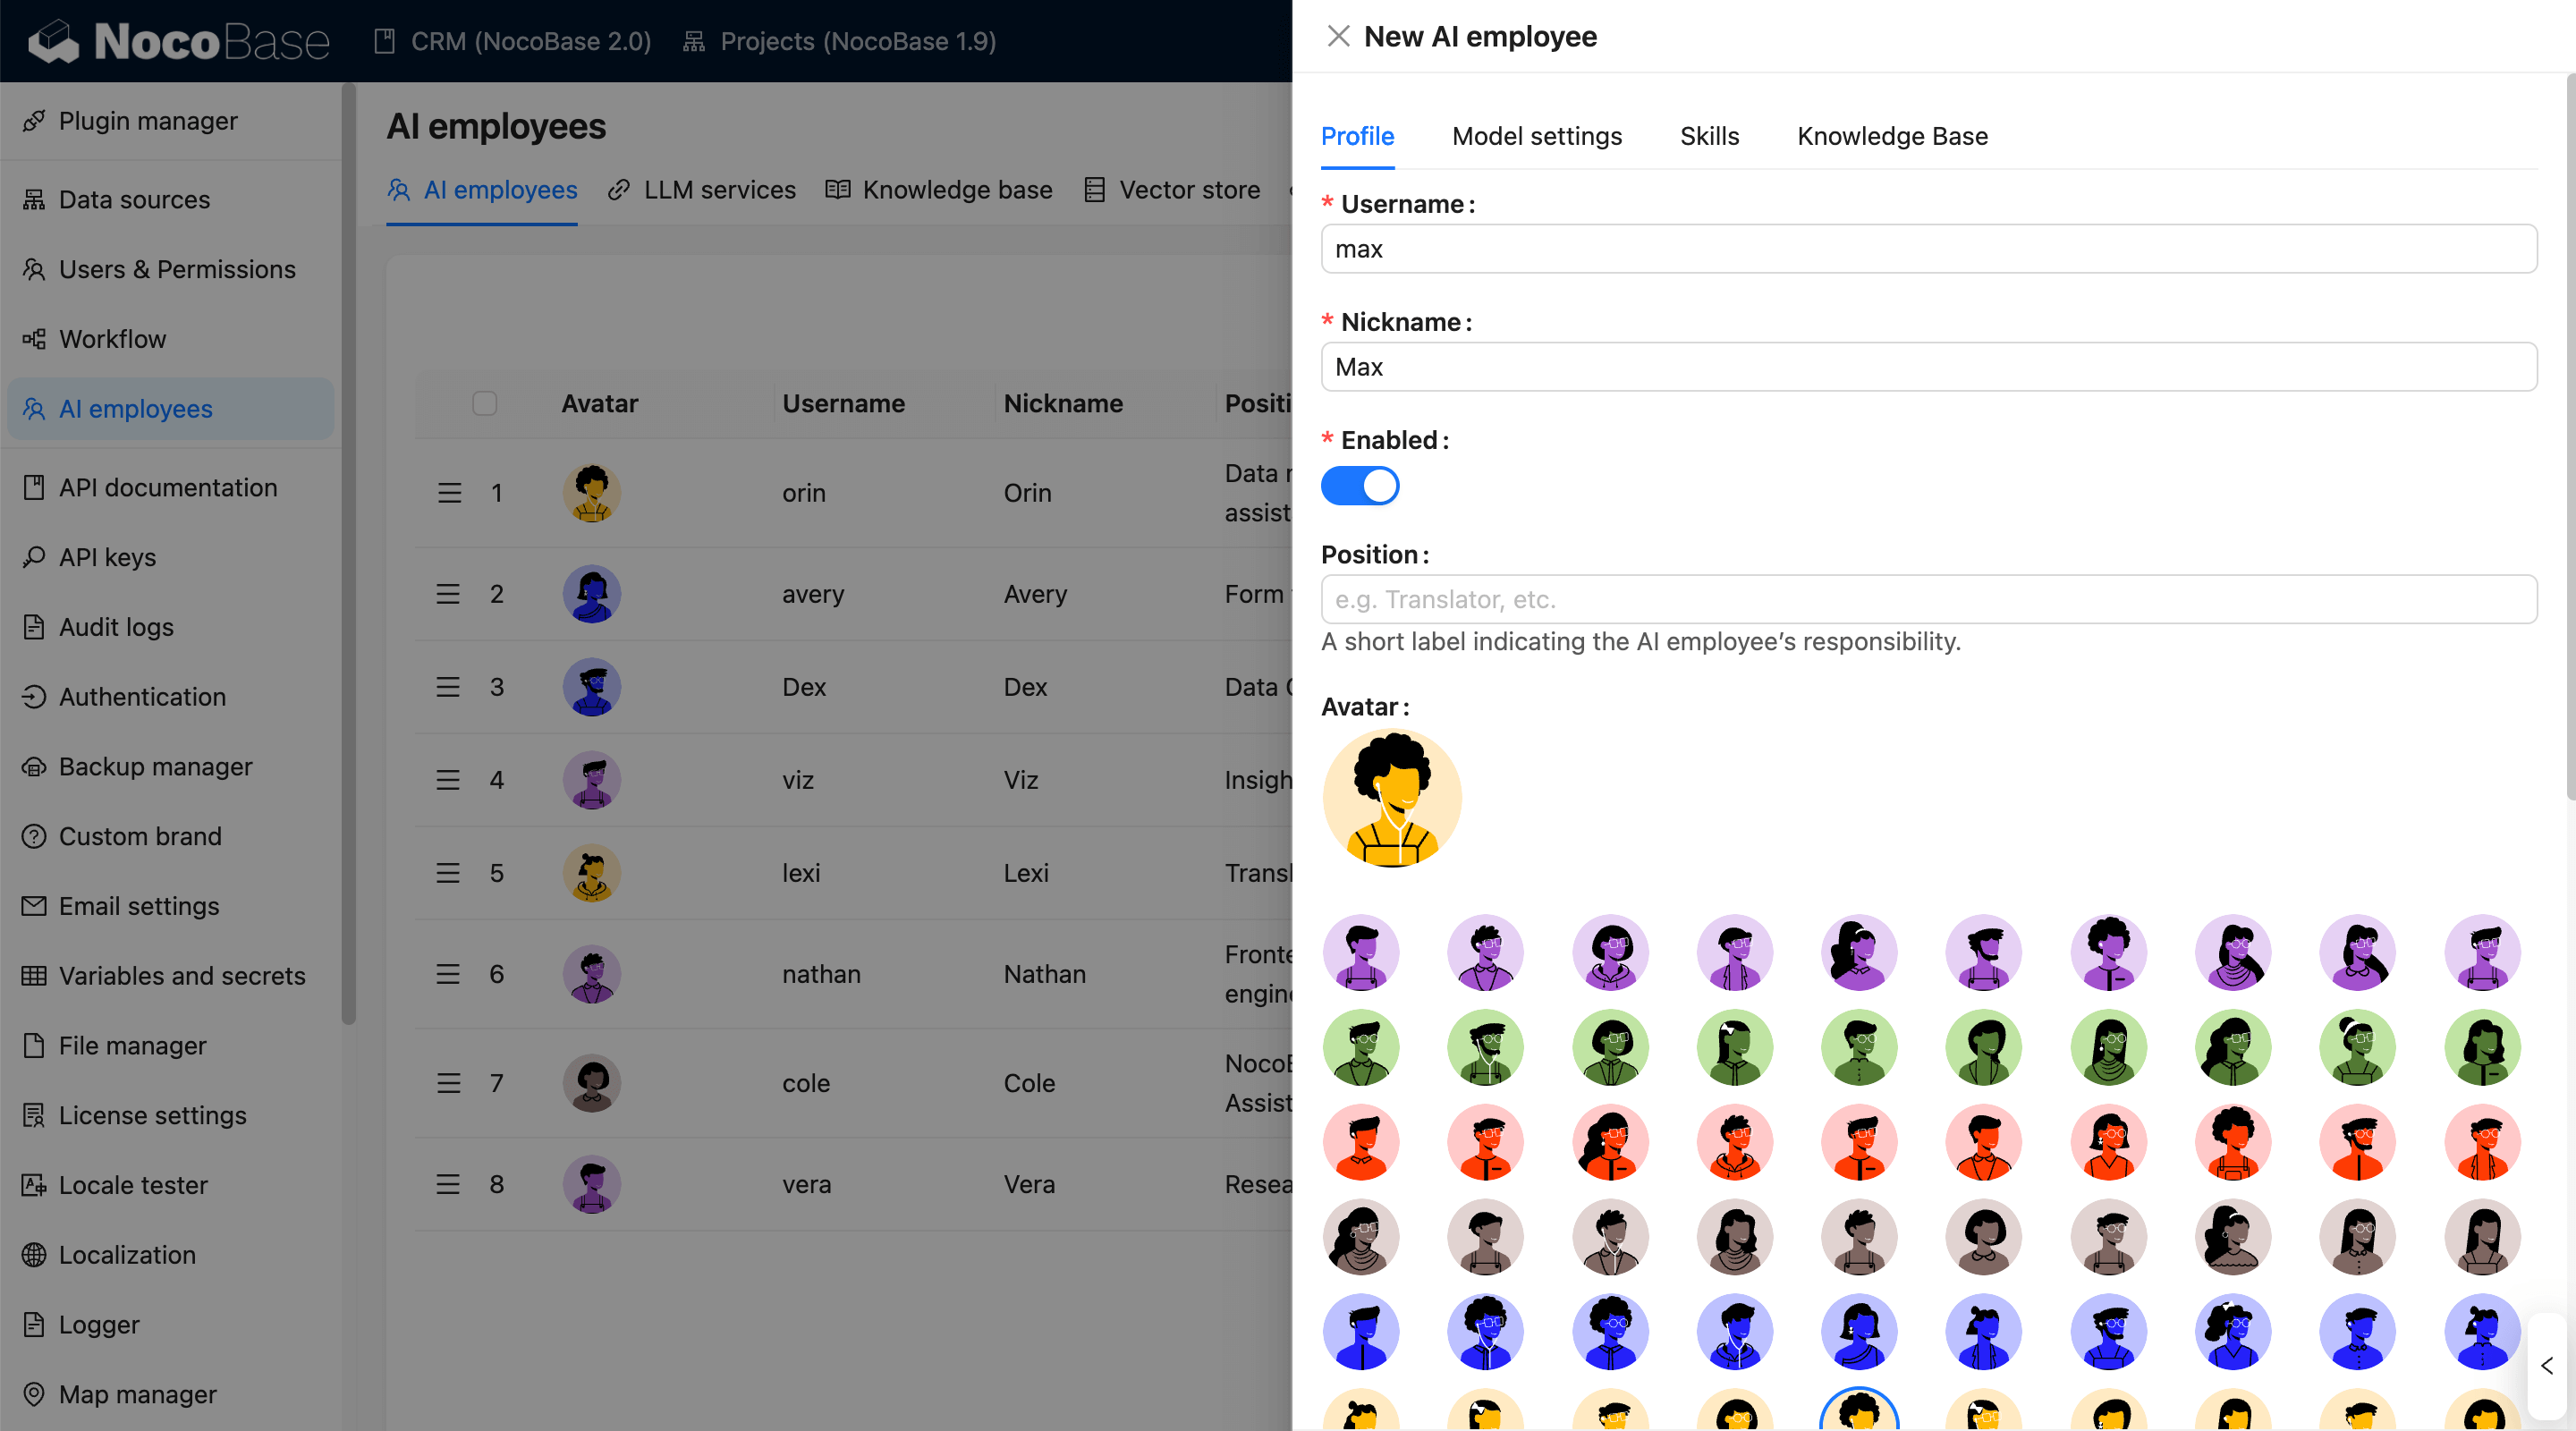Open Data sources settings page
This screenshot has width=2576, height=1431.
pos(134,200)
